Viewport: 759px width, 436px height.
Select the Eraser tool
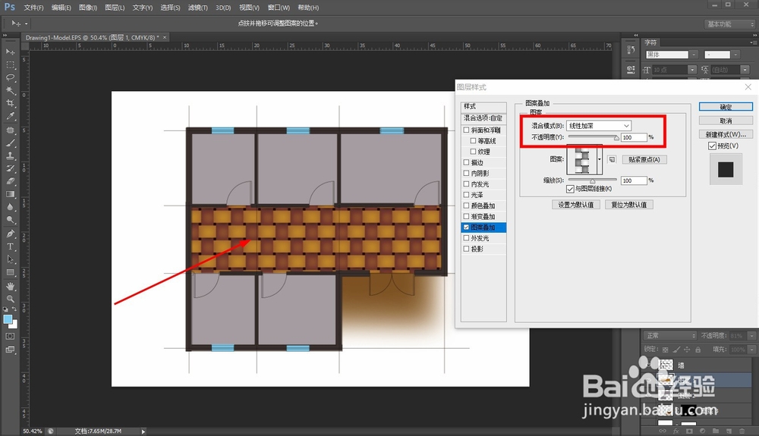pos(10,182)
